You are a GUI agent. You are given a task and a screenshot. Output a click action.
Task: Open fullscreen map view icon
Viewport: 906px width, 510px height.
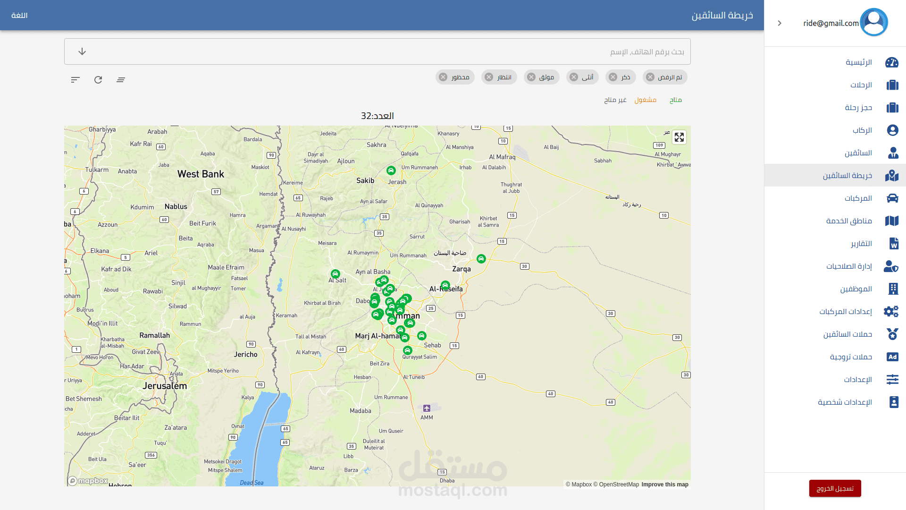coord(679,137)
